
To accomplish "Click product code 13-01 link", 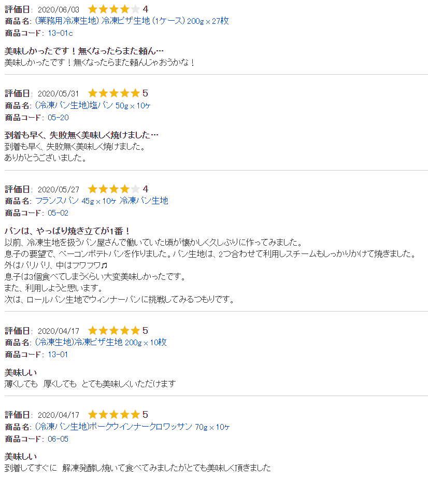I will (58, 355).
